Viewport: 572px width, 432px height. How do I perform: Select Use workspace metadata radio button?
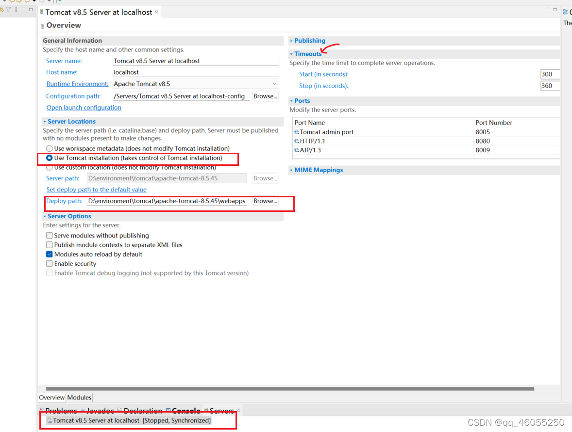(x=49, y=149)
